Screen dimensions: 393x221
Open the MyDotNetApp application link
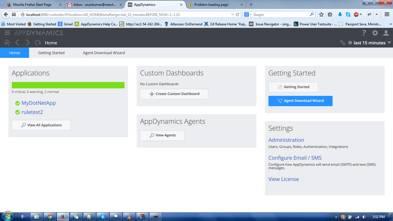(39, 103)
